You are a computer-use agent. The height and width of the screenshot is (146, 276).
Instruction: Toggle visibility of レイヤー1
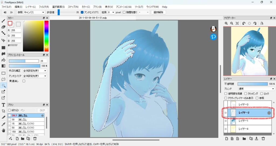226,121
